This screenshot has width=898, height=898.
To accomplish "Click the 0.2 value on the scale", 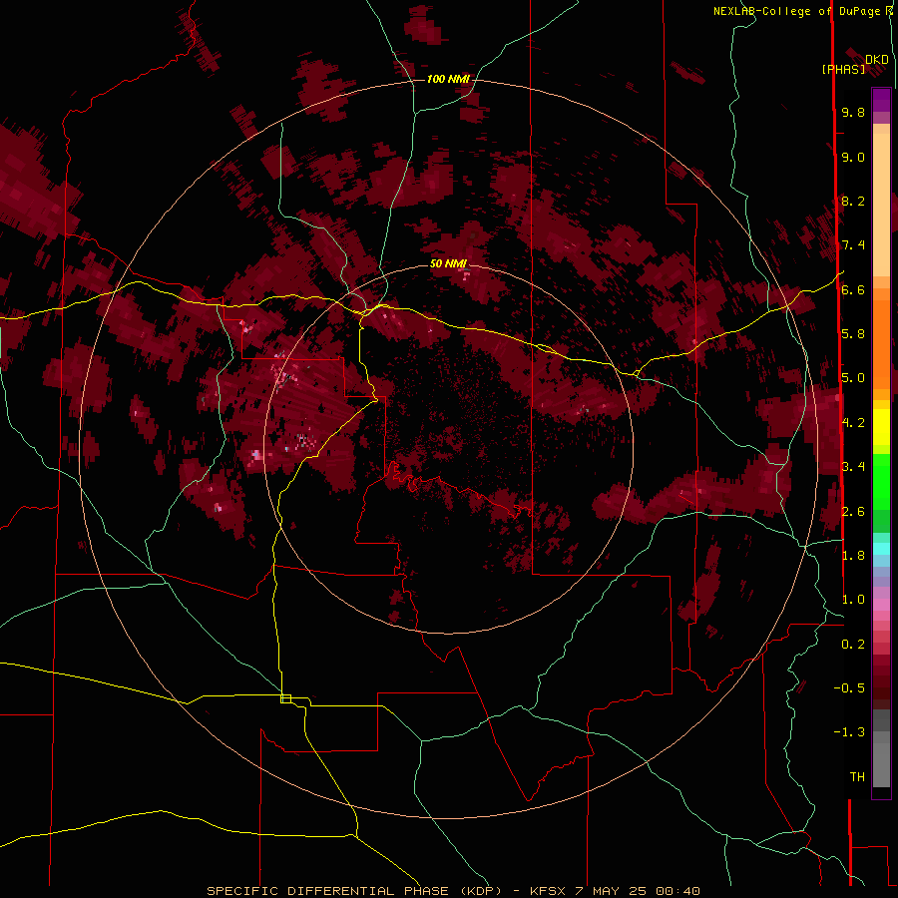I will (x=853, y=645).
